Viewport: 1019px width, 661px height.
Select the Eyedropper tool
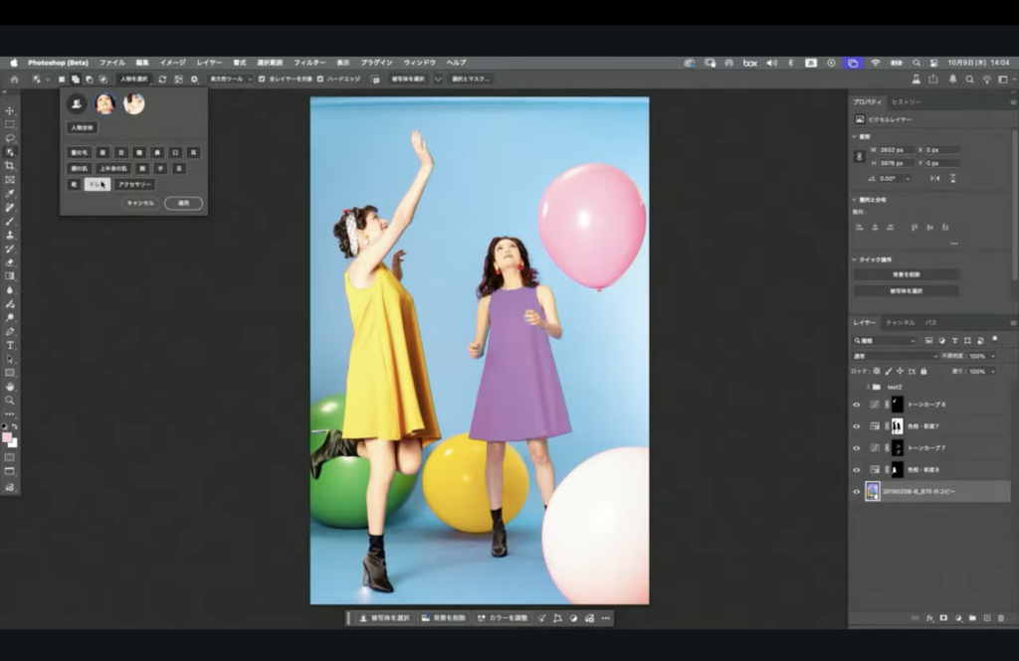click(10, 193)
